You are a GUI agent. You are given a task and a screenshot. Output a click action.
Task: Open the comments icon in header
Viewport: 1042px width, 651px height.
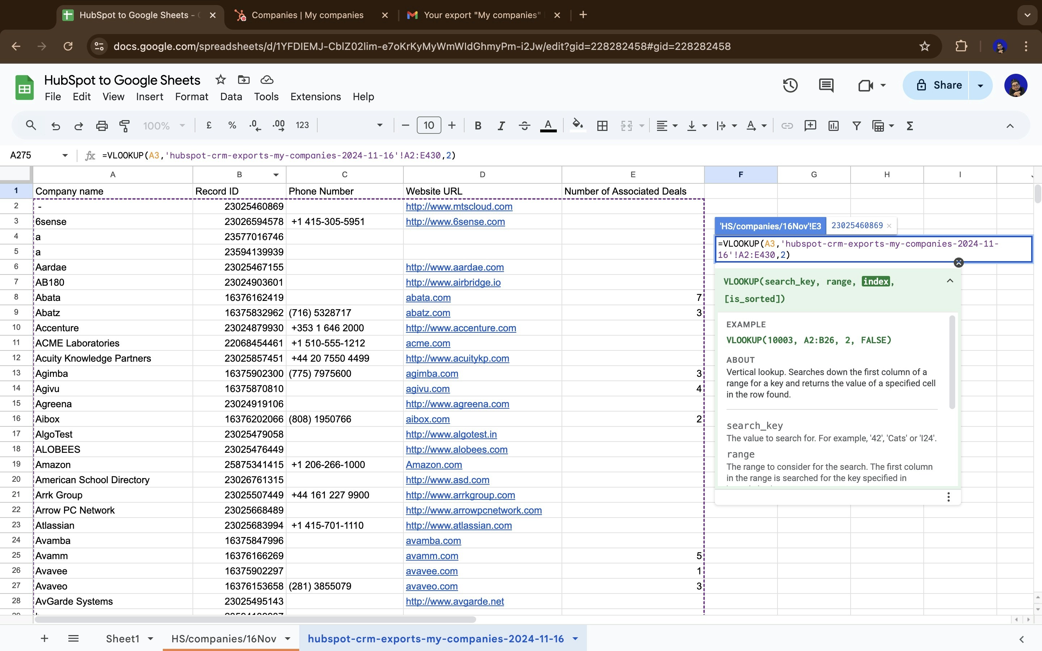[x=825, y=85]
